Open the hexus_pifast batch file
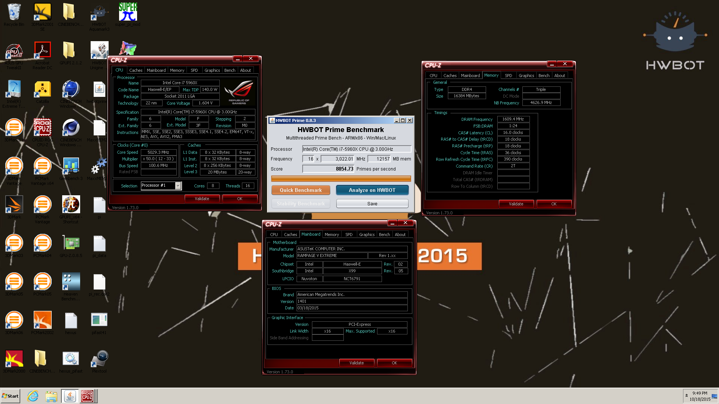 (71, 361)
